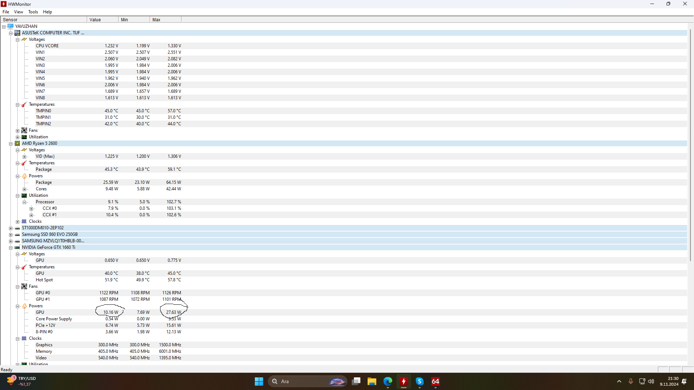Viewport: 694px width, 390px height.
Task: Collapse the NVIDIA GeForce GTX 1660 Ti node
Action: point(11,247)
